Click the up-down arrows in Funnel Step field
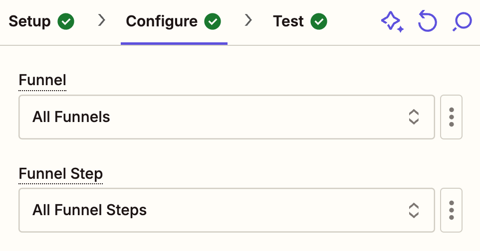Image resolution: width=480 pixels, height=251 pixels. coord(413,210)
